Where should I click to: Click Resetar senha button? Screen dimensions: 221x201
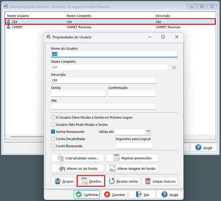123,181
